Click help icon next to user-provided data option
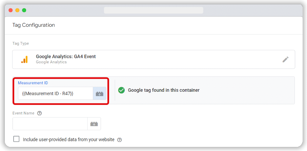 [119, 140]
